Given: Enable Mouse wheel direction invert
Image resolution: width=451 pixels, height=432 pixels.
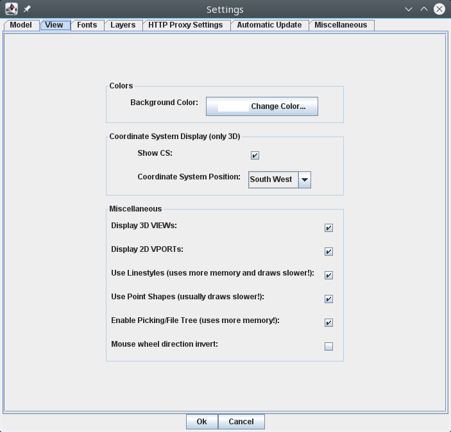Looking at the screenshot, I should [x=328, y=347].
